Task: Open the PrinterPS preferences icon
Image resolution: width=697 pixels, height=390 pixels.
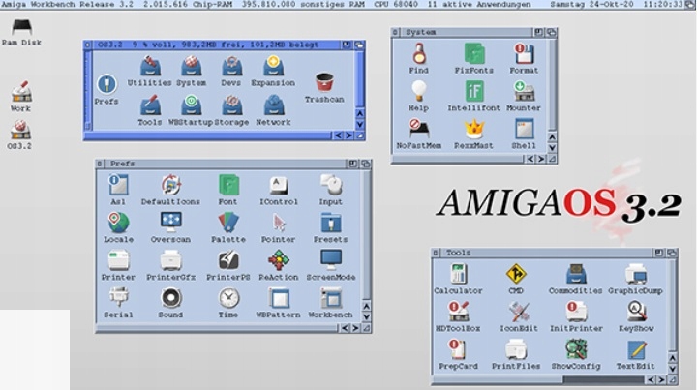Action: [228, 260]
